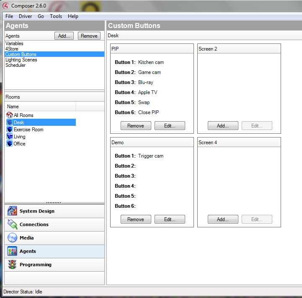
Task: Click the Connections plug icon
Action: [x=12, y=224]
